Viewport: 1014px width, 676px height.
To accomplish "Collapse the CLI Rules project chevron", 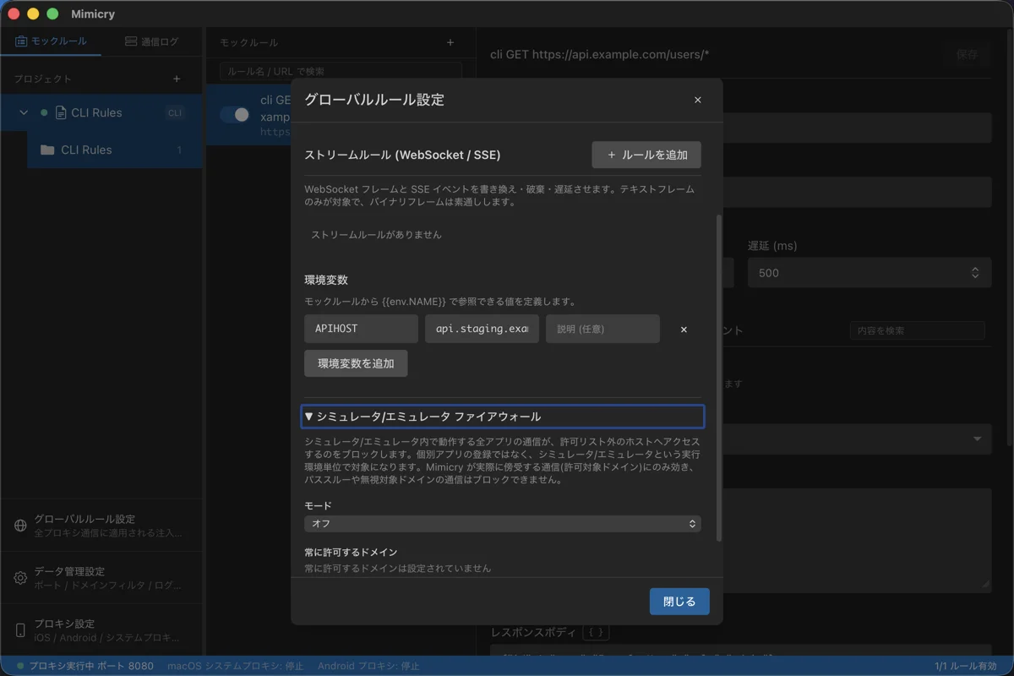I will (x=24, y=112).
